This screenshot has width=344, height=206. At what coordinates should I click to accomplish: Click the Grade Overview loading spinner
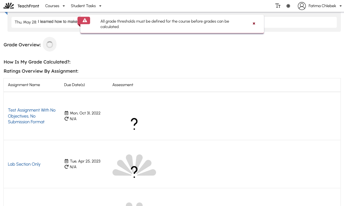tap(50, 44)
